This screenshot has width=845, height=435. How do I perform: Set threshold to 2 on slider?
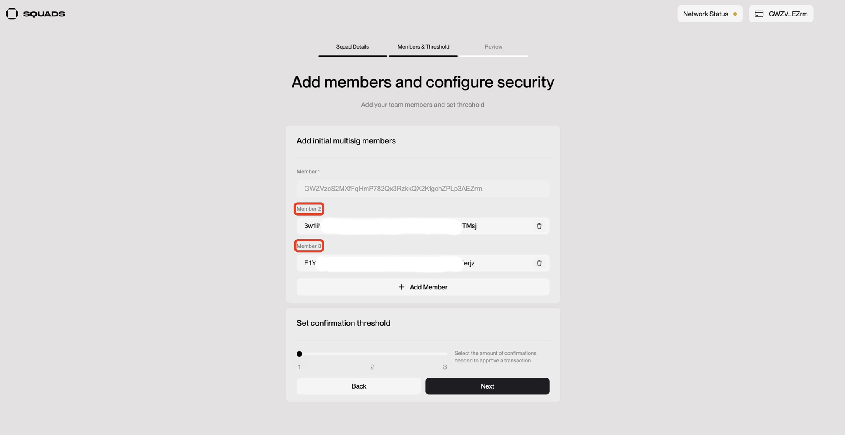click(372, 354)
